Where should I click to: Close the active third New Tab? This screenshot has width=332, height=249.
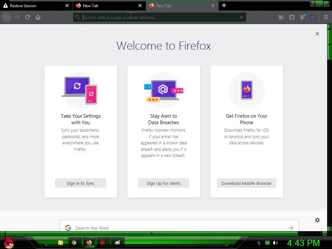[x=213, y=6]
